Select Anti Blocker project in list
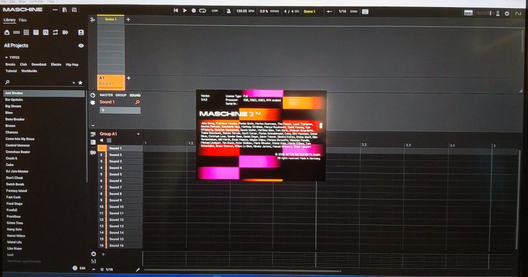 44,93
